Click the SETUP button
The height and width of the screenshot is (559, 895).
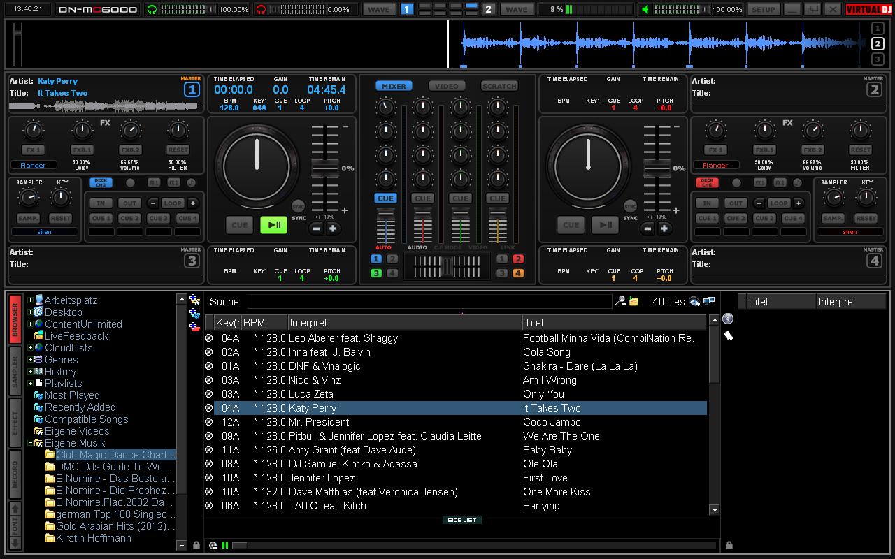click(763, 9)
